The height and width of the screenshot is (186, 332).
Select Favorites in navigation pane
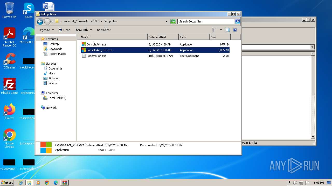pos(52,39)
